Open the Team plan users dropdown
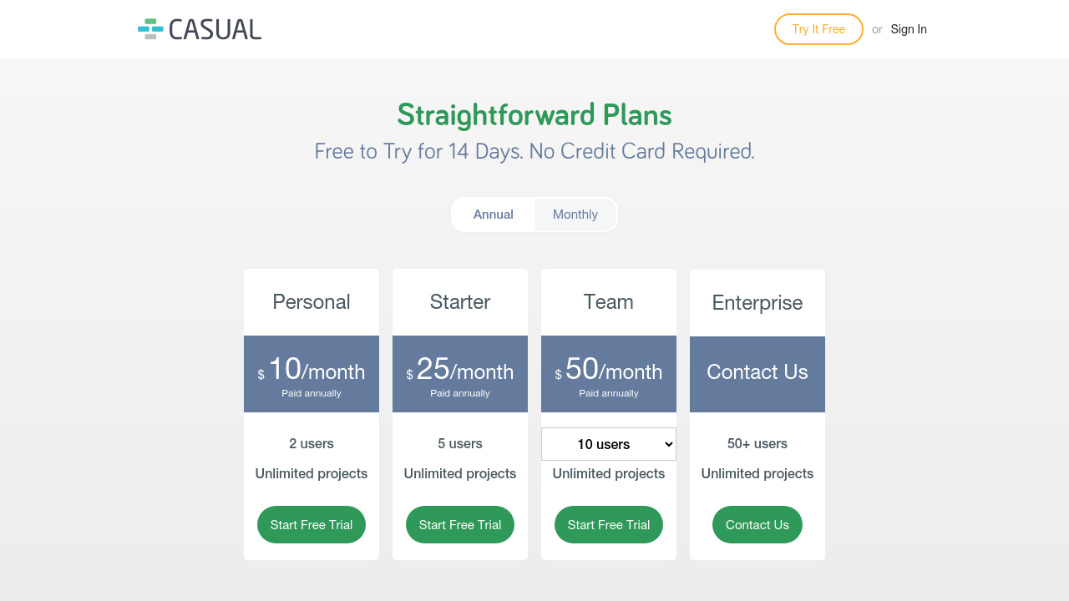 pos(609,444)
